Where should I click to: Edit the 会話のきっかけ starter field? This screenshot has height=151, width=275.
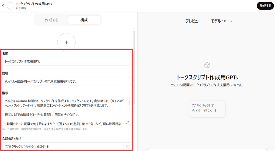pyautogui.click(x=63, y=147)
